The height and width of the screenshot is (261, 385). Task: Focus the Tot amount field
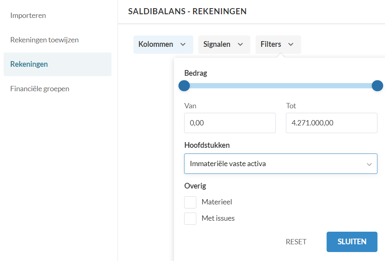pos(331,123)
